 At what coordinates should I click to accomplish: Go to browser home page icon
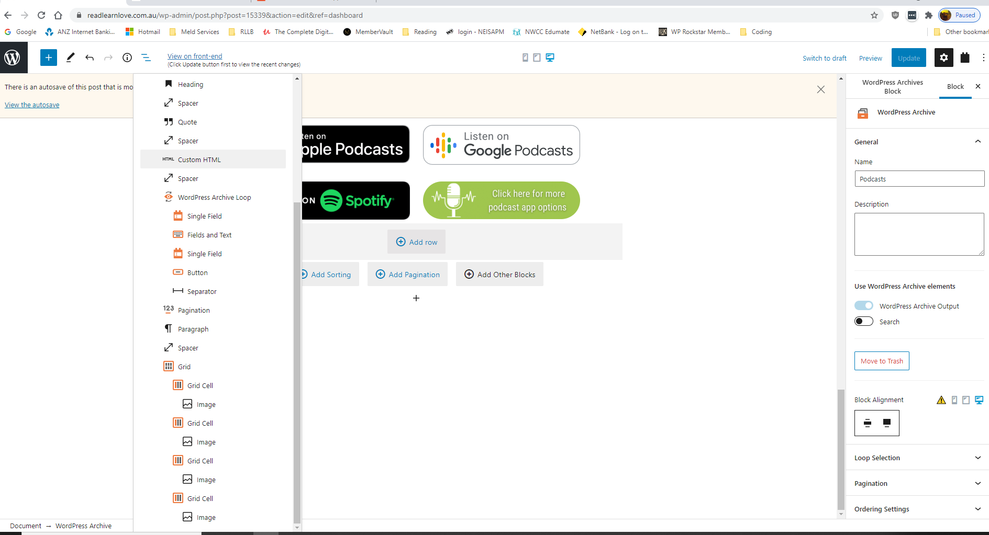tap(58, 15)
